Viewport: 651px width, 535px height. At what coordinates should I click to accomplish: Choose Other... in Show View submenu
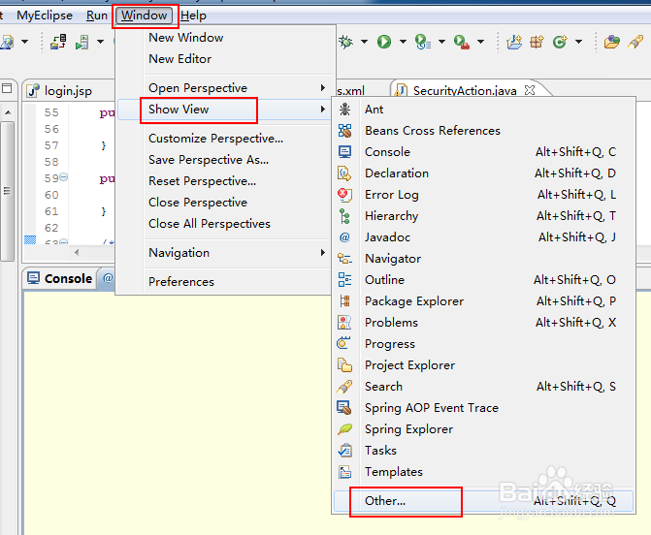click(x=483, y=501)
